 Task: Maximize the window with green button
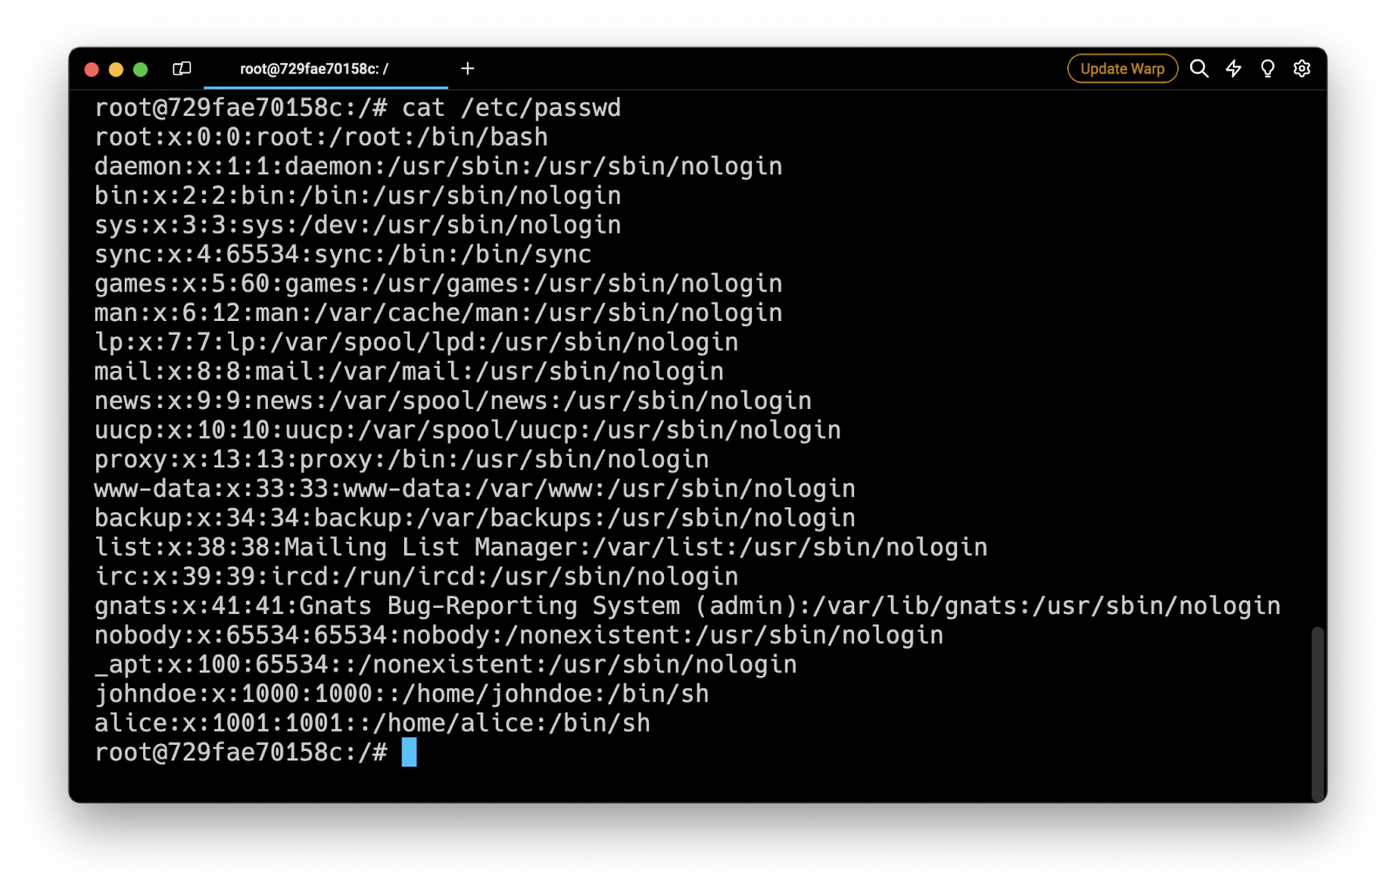pyautogui.click(x=140, y=70)
